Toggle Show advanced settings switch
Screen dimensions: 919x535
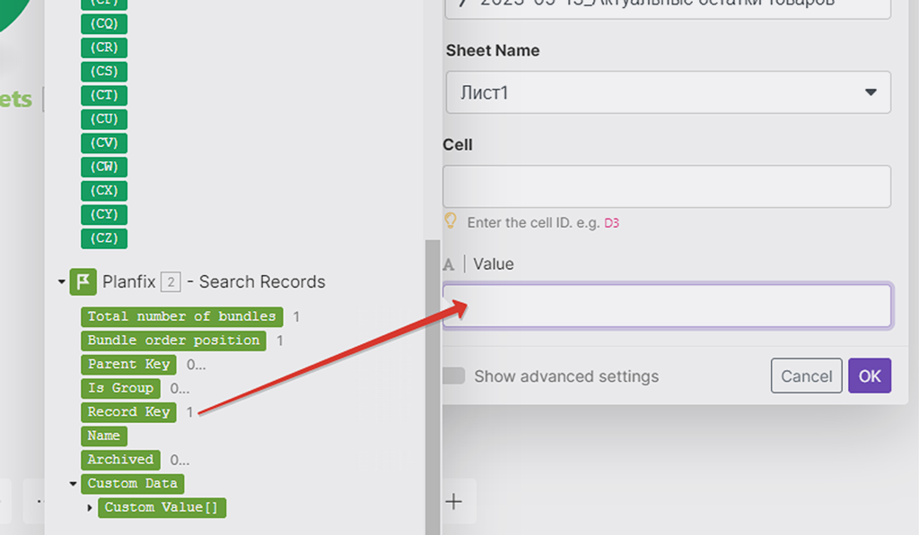(453, 375)
